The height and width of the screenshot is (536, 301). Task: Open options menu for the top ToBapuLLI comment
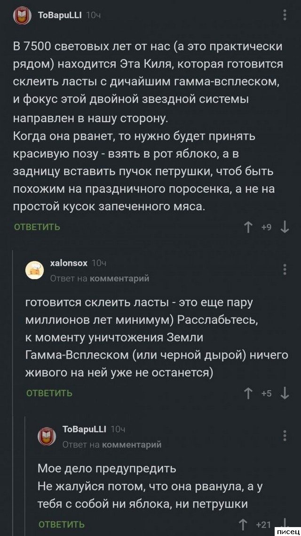tap(285, 16)
